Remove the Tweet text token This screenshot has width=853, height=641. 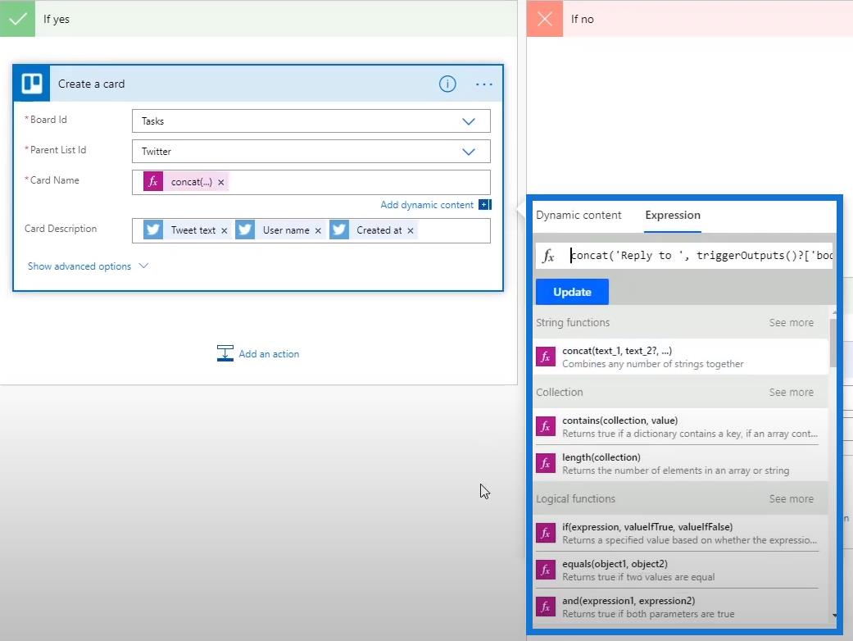point(225,230)
